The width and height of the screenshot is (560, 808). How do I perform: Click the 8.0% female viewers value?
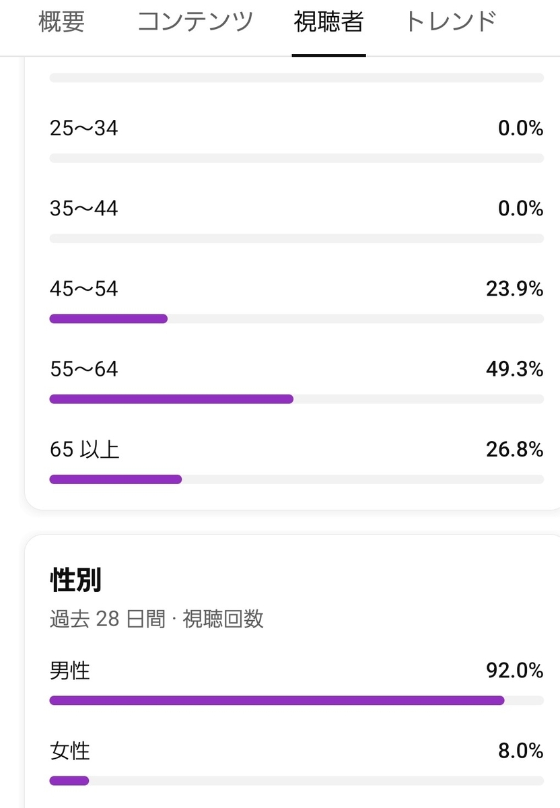(x=520, y=751)
